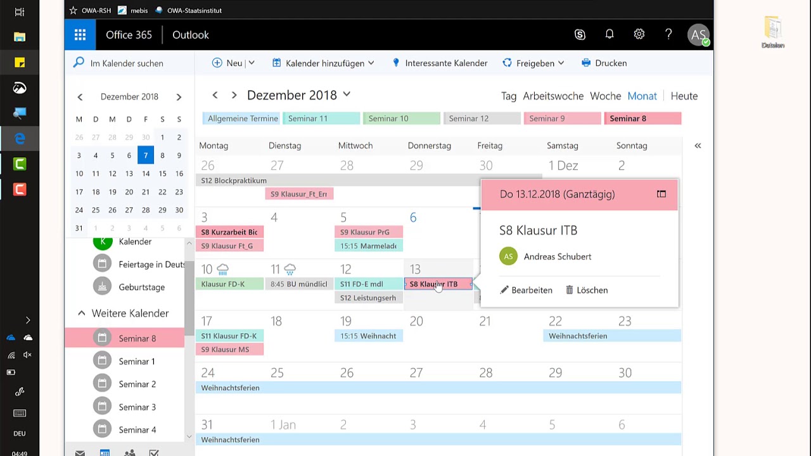The height and width of the screenshot is (456, 811).
Task: Open the Dezember 2018 month picker dropdown
Action: click(x=347, y=94)
